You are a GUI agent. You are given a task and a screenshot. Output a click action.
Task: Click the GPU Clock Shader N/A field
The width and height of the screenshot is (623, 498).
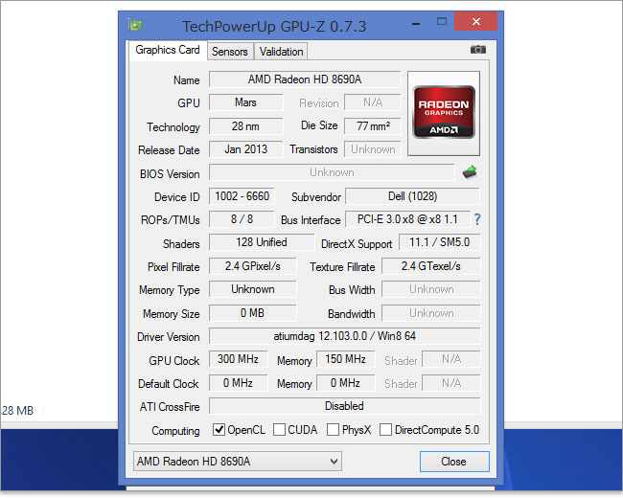coord(451,359)
